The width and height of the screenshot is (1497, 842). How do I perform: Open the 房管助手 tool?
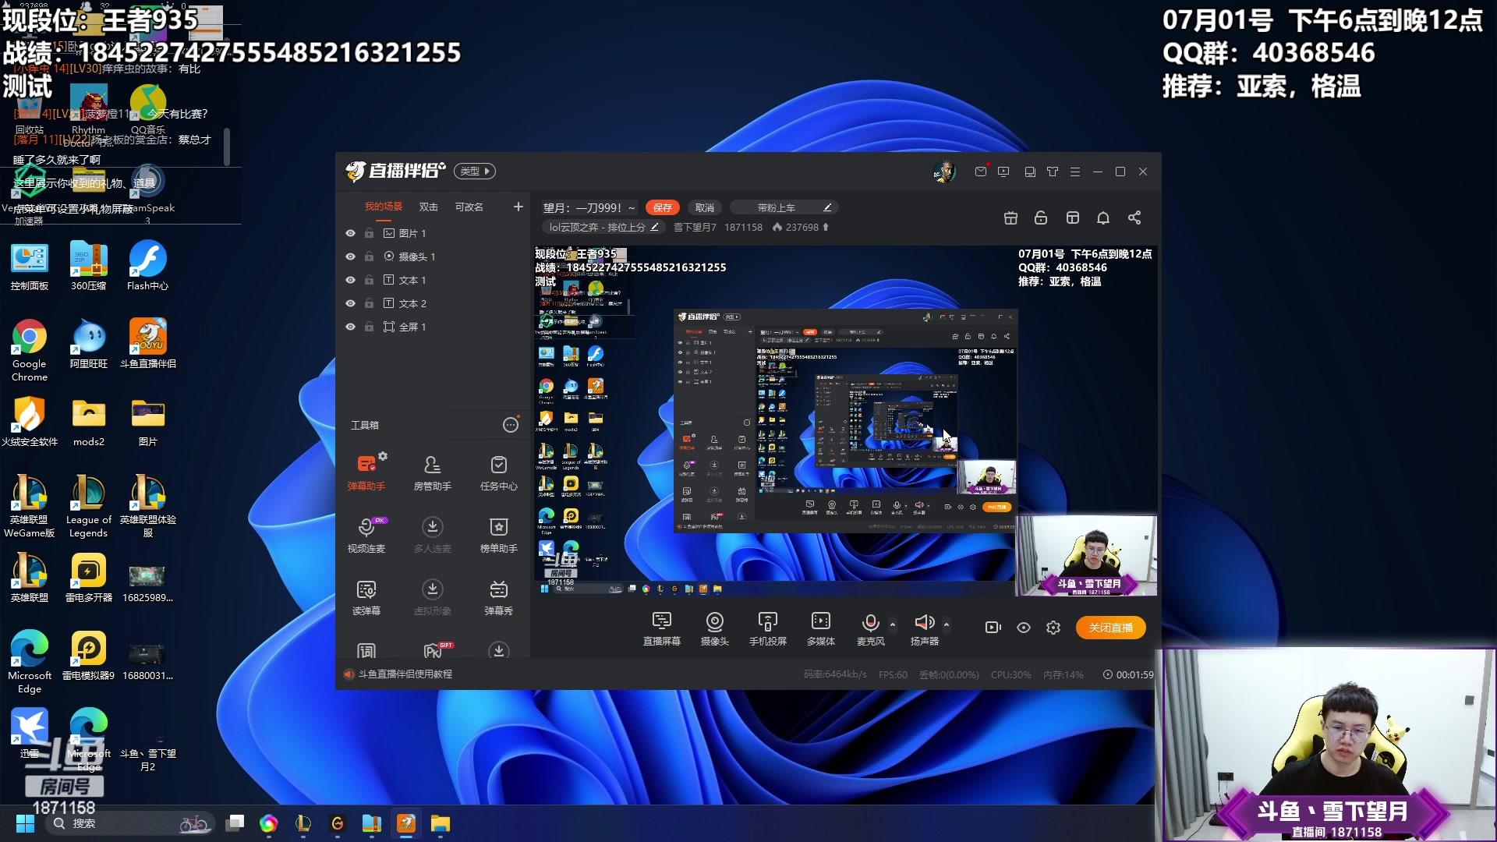click(432, 472)
